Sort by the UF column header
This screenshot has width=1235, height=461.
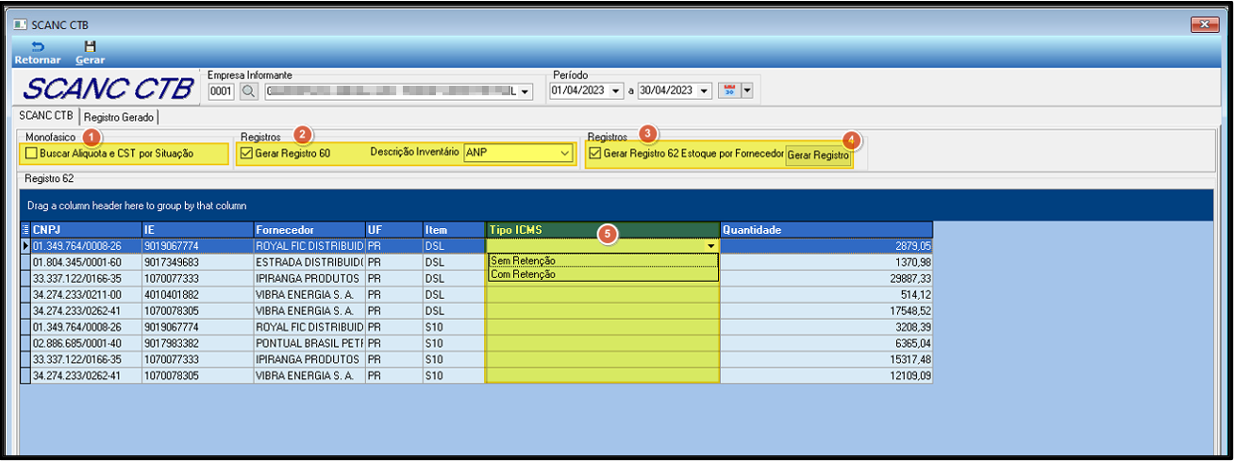point(393,230)
